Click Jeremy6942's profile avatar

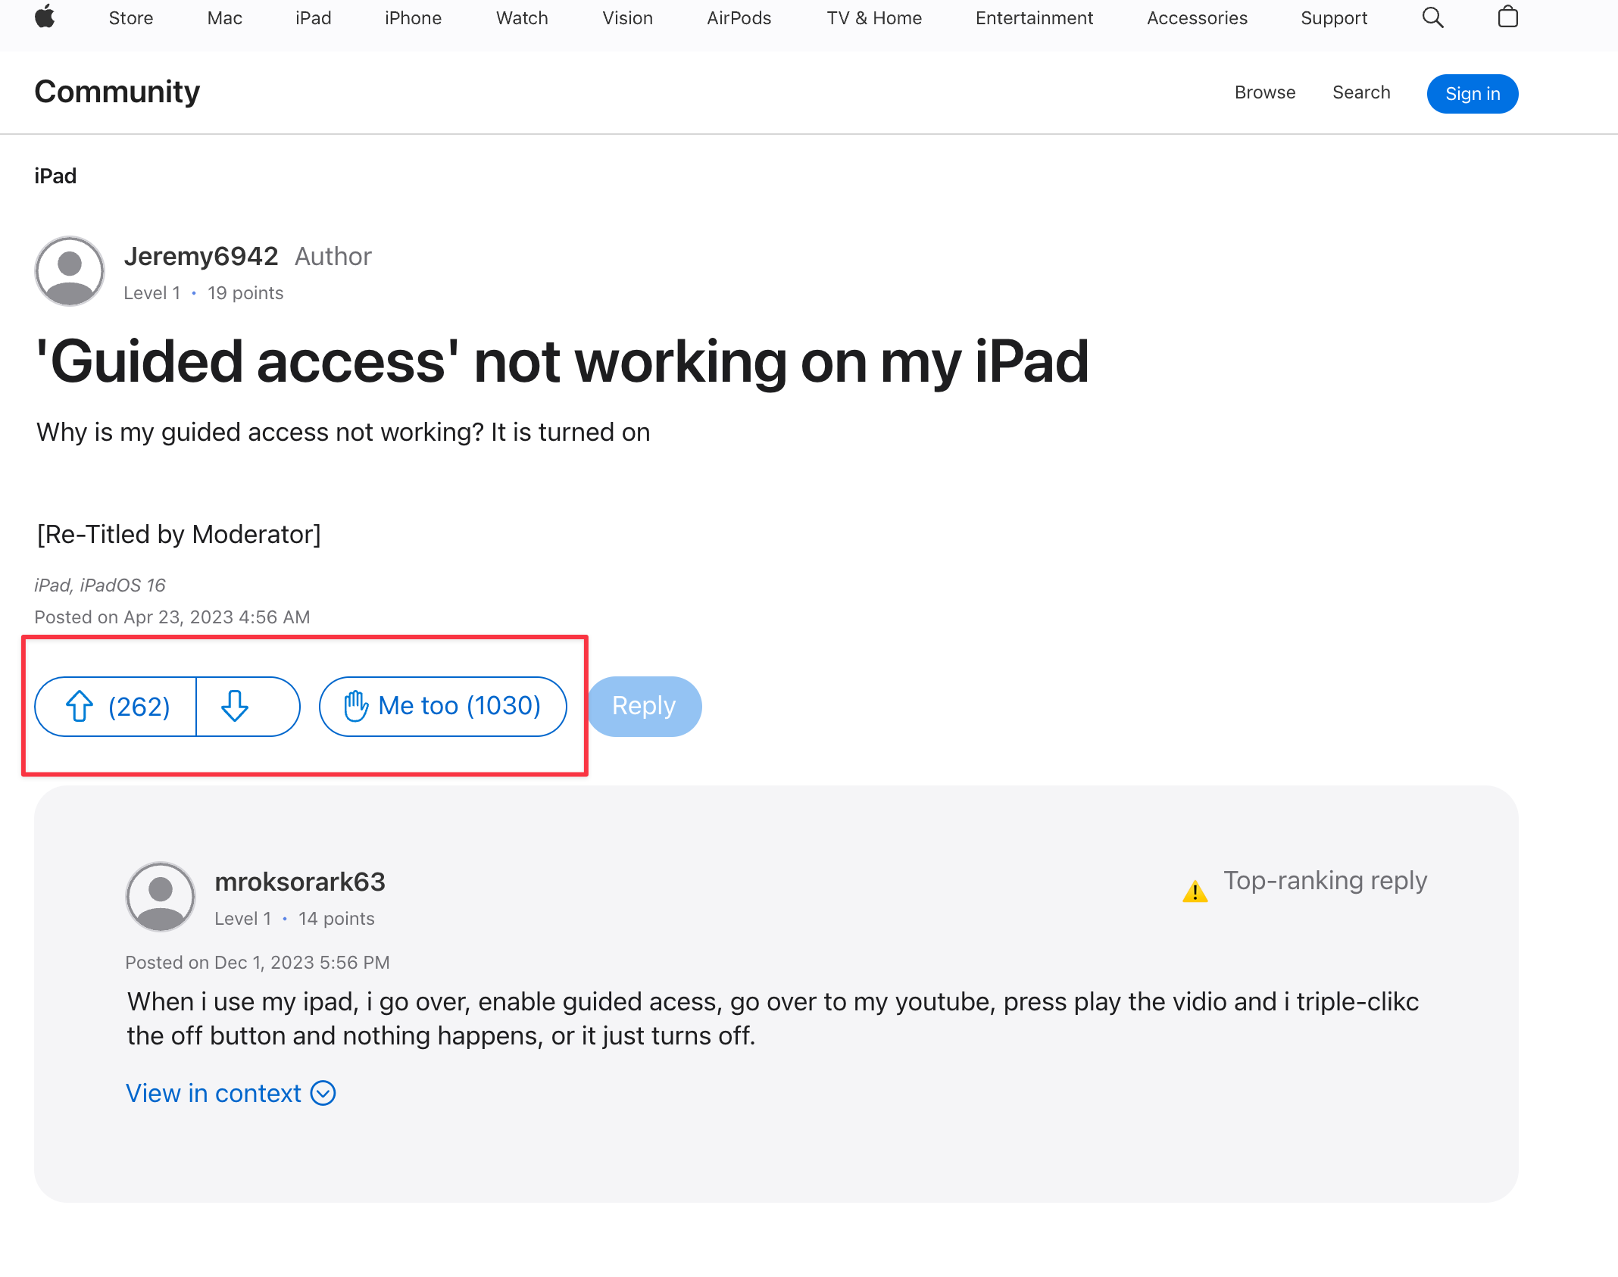coord(70,271)
